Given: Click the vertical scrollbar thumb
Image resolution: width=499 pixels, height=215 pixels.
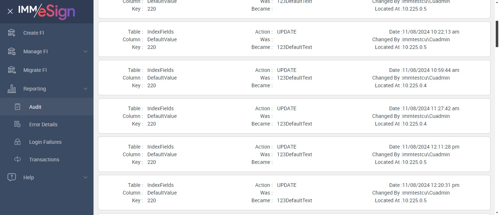Looking at the screenshot, I should [497, 33].
